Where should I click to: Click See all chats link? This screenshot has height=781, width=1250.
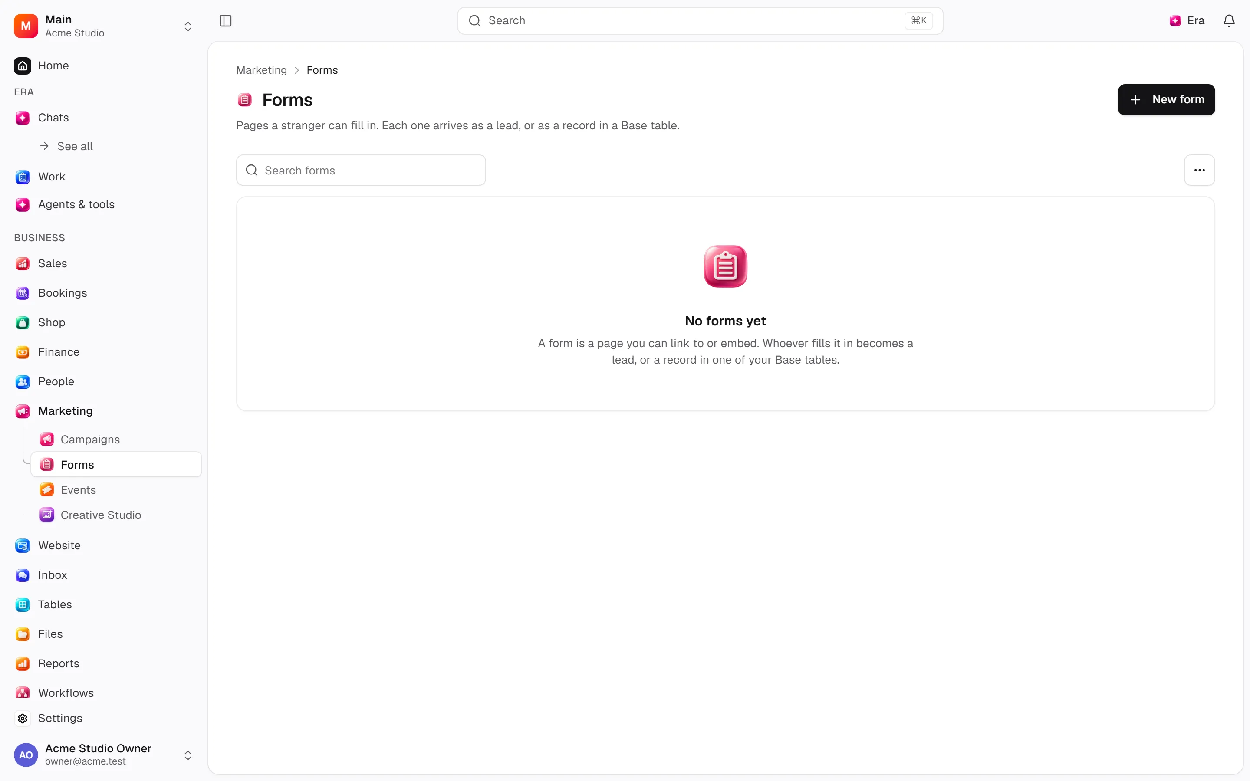point(67,146)
